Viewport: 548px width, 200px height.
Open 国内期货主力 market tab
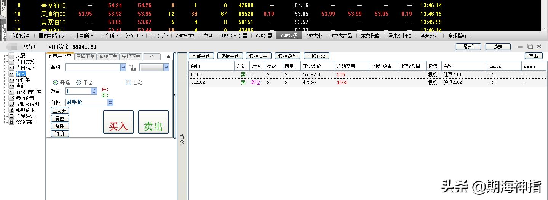[53, 36]
